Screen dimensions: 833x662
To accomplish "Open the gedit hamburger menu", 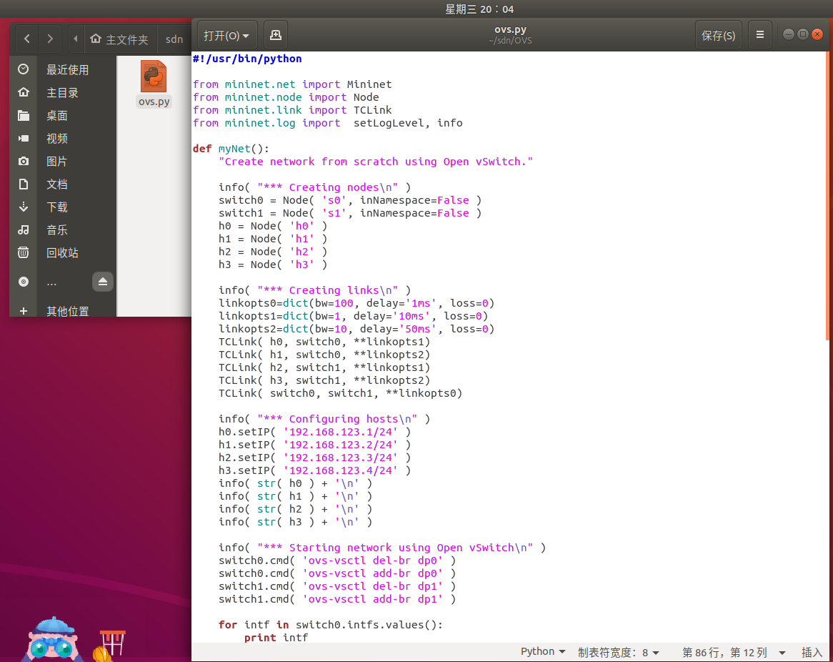I will click(759, 35).
